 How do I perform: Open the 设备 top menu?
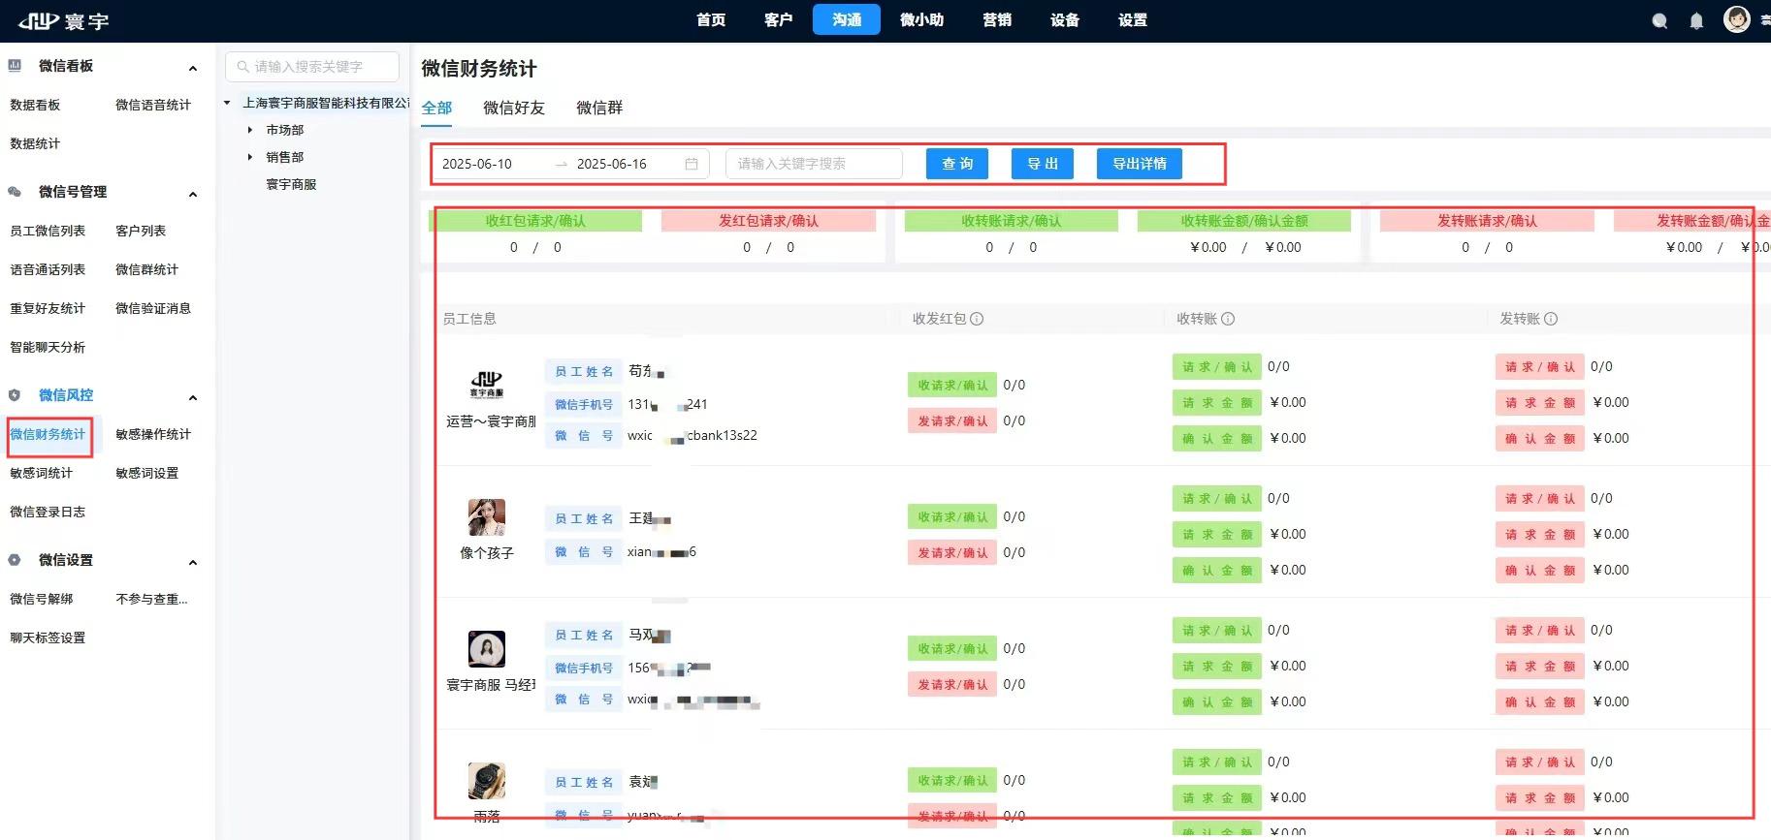pyautogui.click(x=1065, y=20)
